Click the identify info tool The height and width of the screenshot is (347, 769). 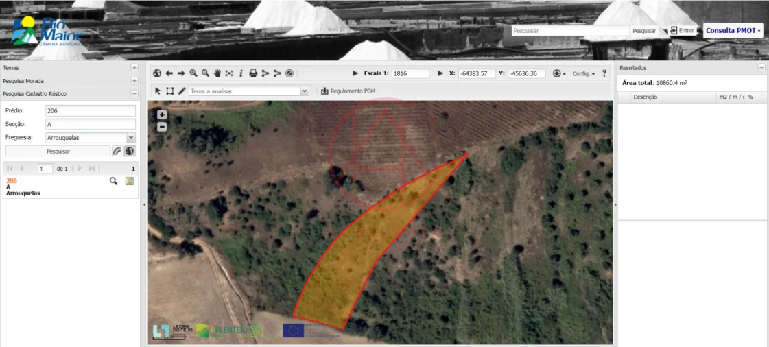tap(241, 73)
